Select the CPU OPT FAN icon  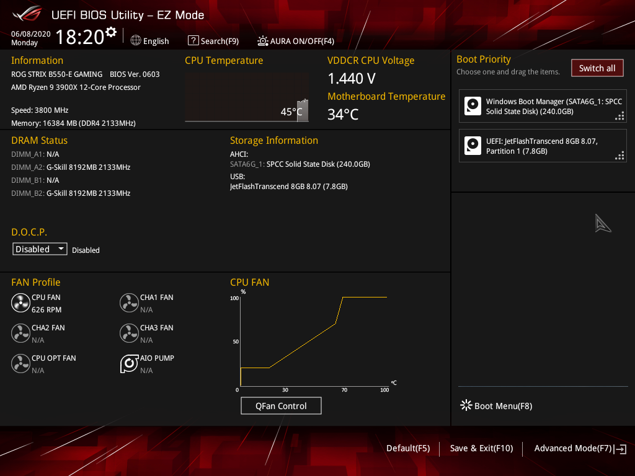(x=20, y=364)
